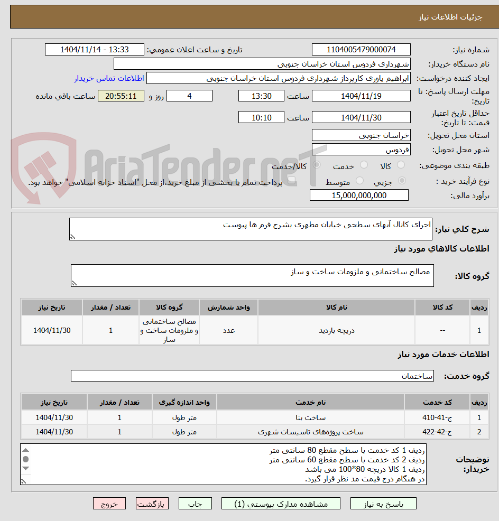Click the resize handle of گروه کالا box

[74, 283]
